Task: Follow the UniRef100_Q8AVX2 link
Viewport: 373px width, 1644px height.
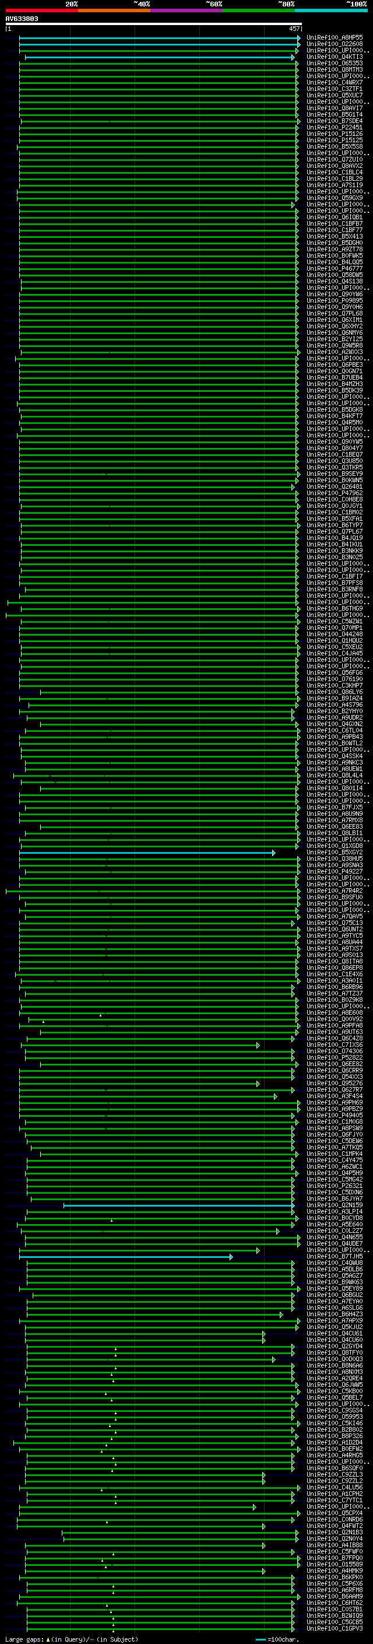Action: tap(334, 166)
